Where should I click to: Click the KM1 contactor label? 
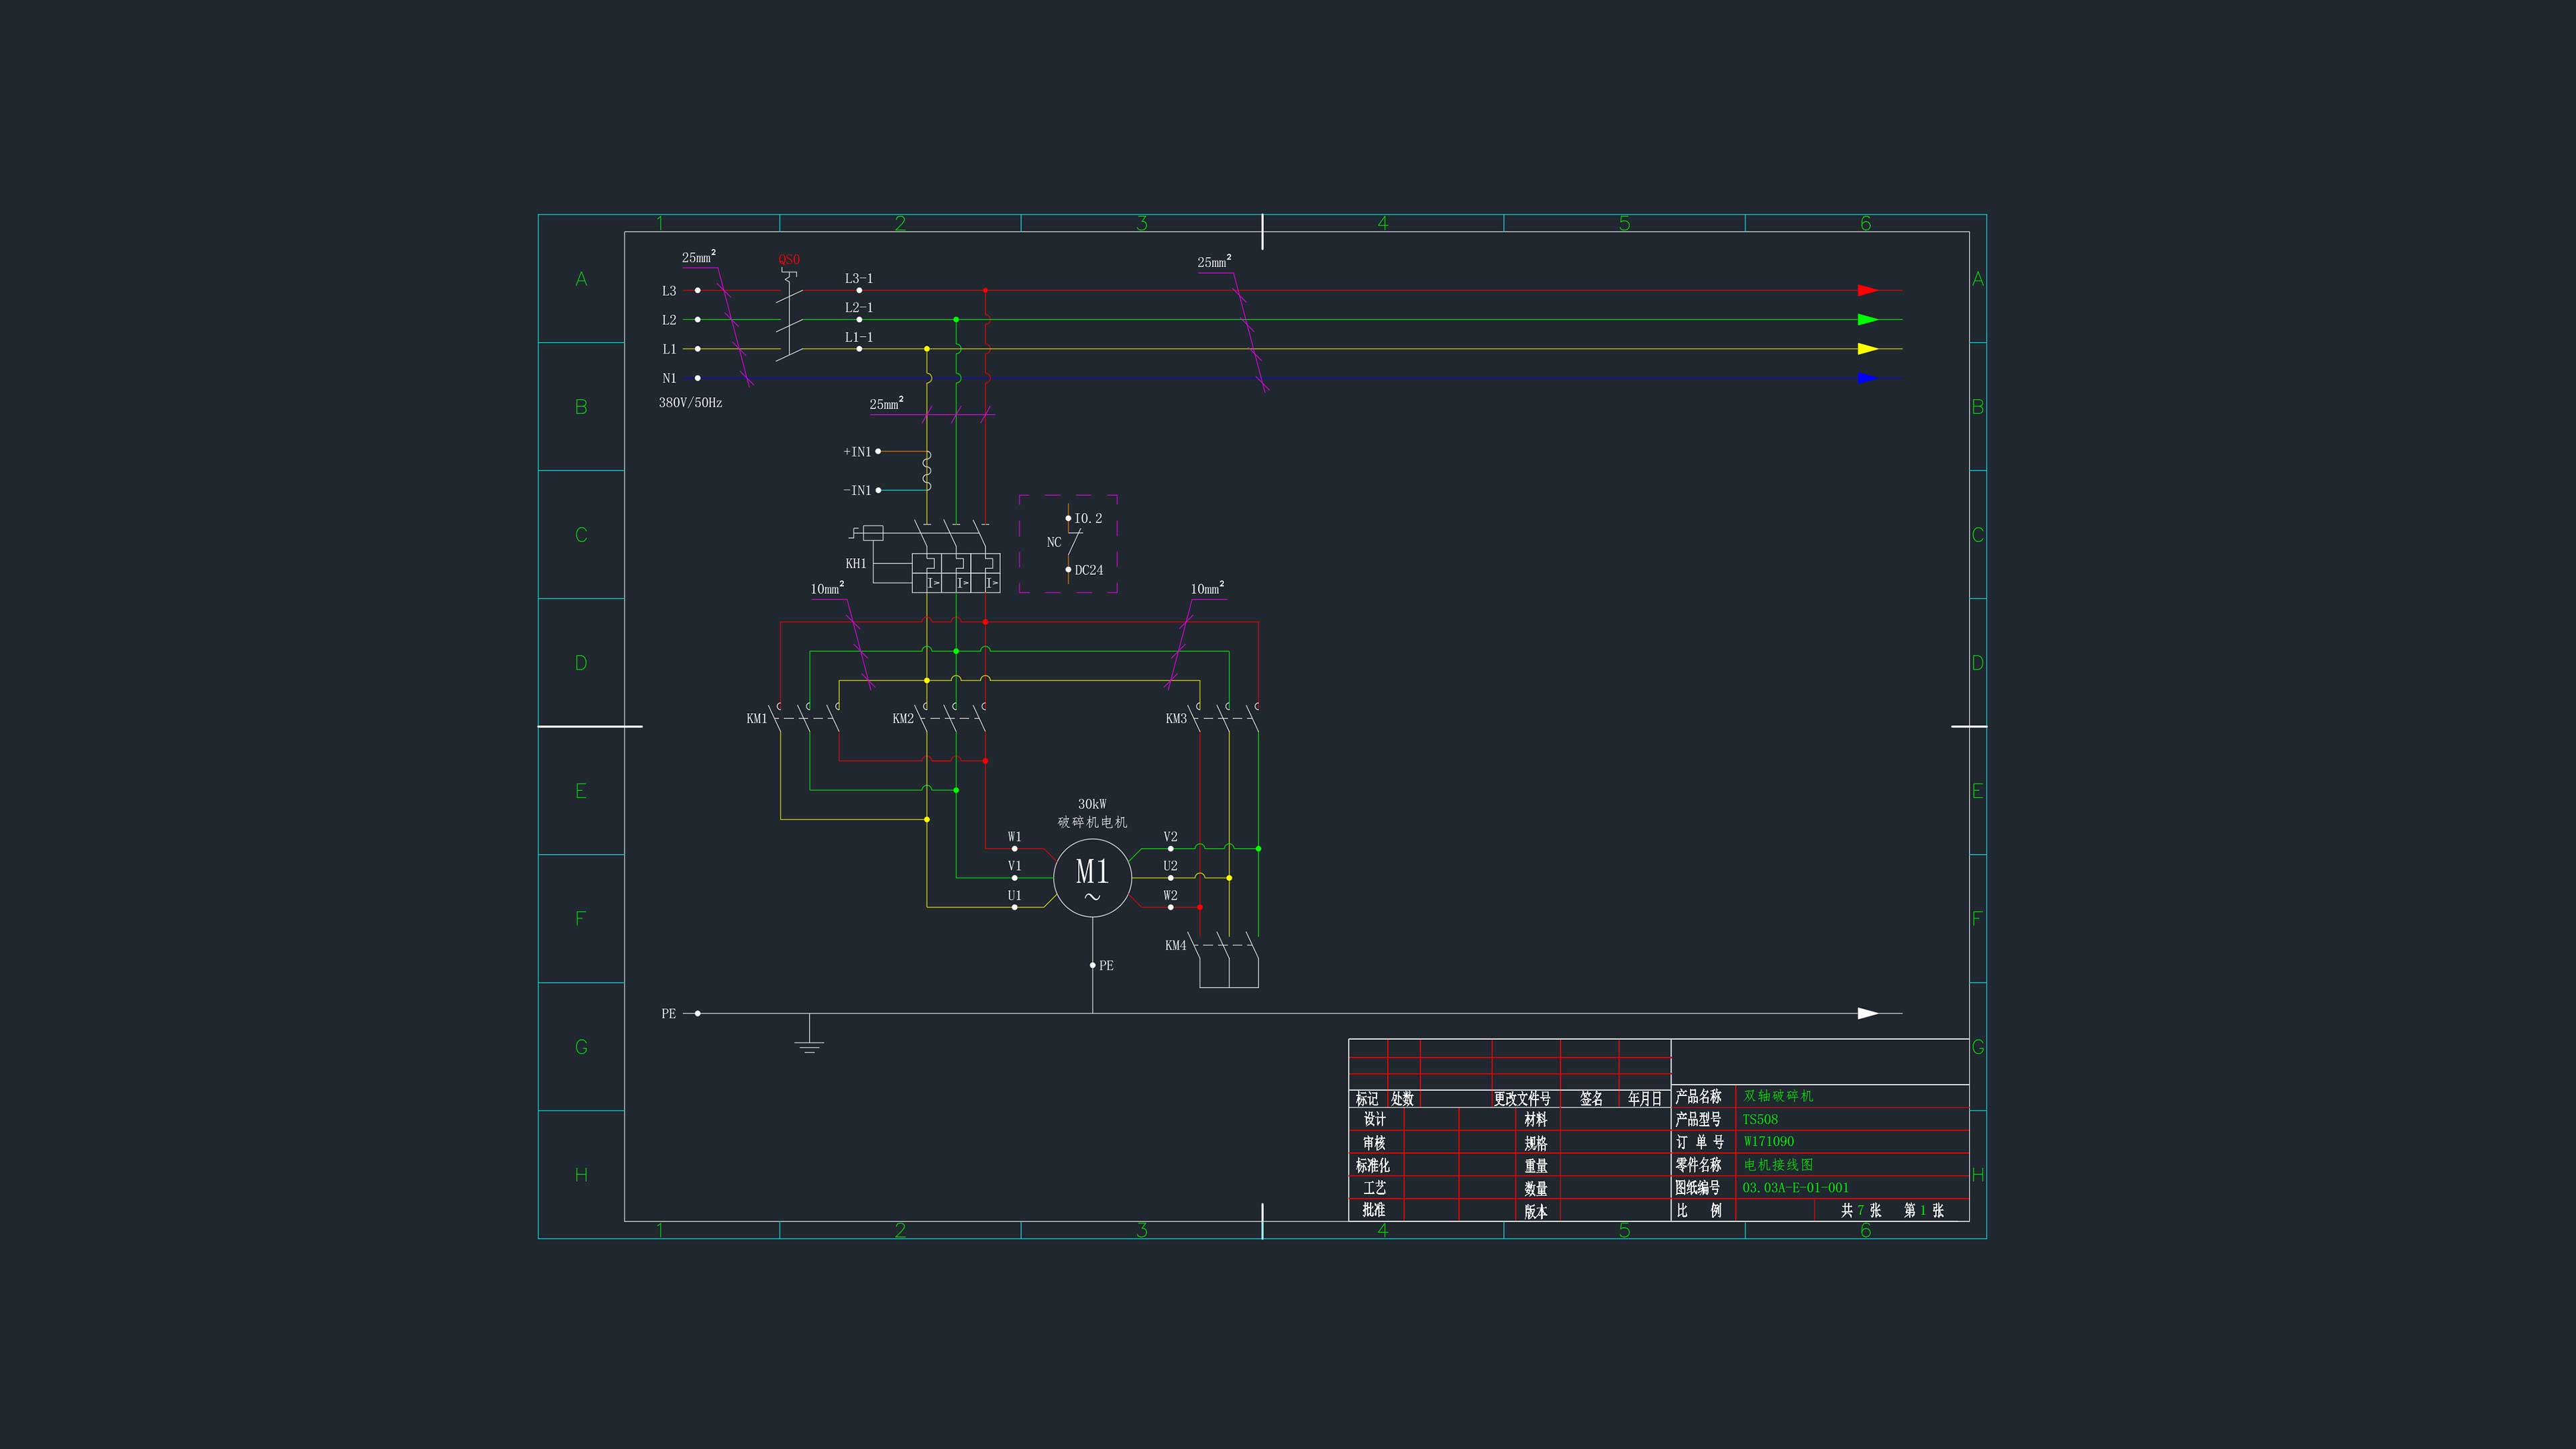(757, 718)
